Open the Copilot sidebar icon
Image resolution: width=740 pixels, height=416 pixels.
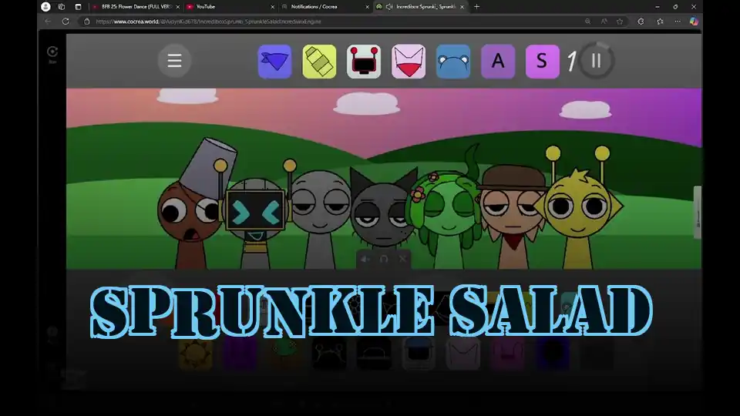pos(694,22)
